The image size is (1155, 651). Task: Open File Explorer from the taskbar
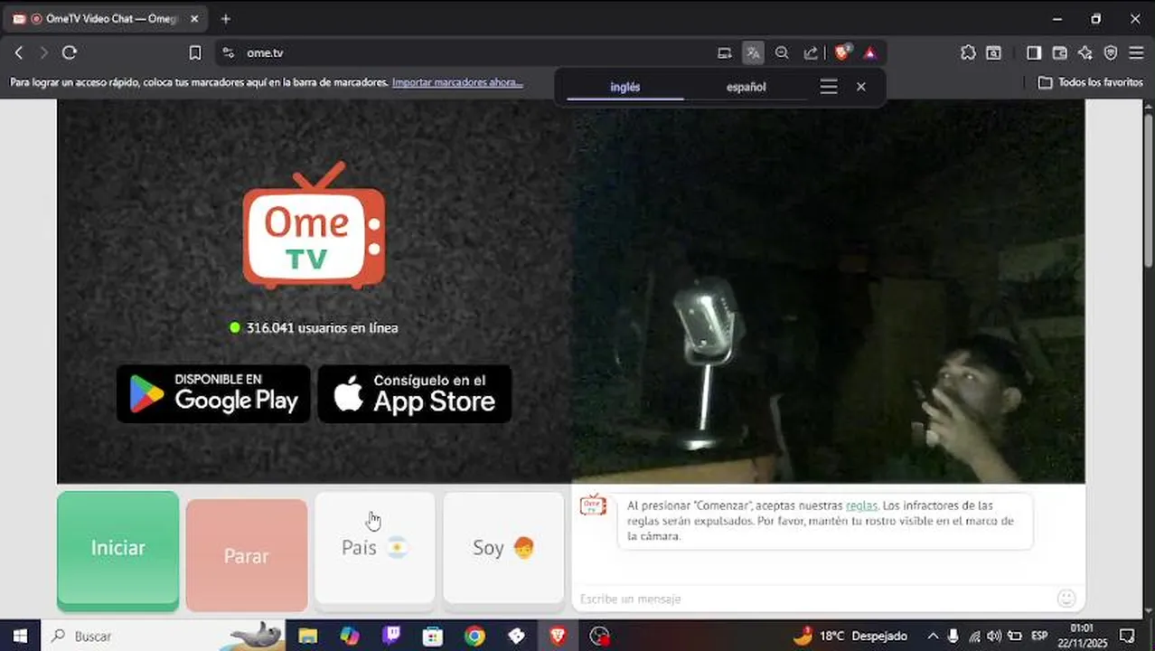(308, 636)
